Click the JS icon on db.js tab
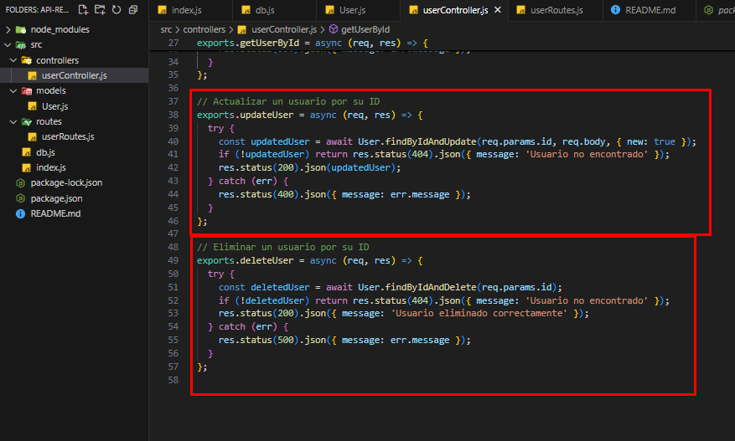 point(246,10)
